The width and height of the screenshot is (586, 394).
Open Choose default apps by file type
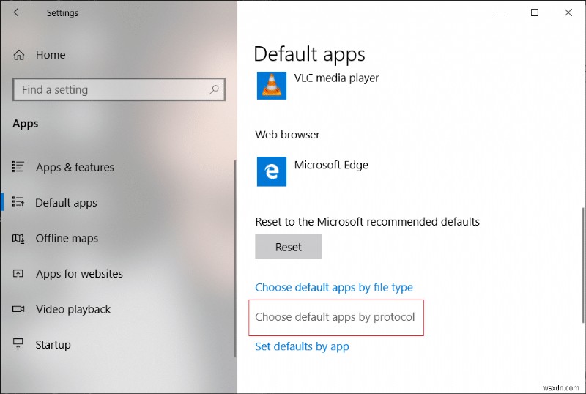pyautogui.click(x=334, y=287)
